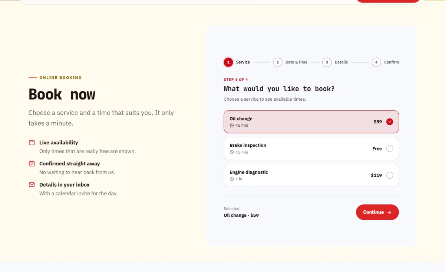Screen dimensions: 445x272
Task: Select the Brake inspection radio button
Action: [389, 149]
